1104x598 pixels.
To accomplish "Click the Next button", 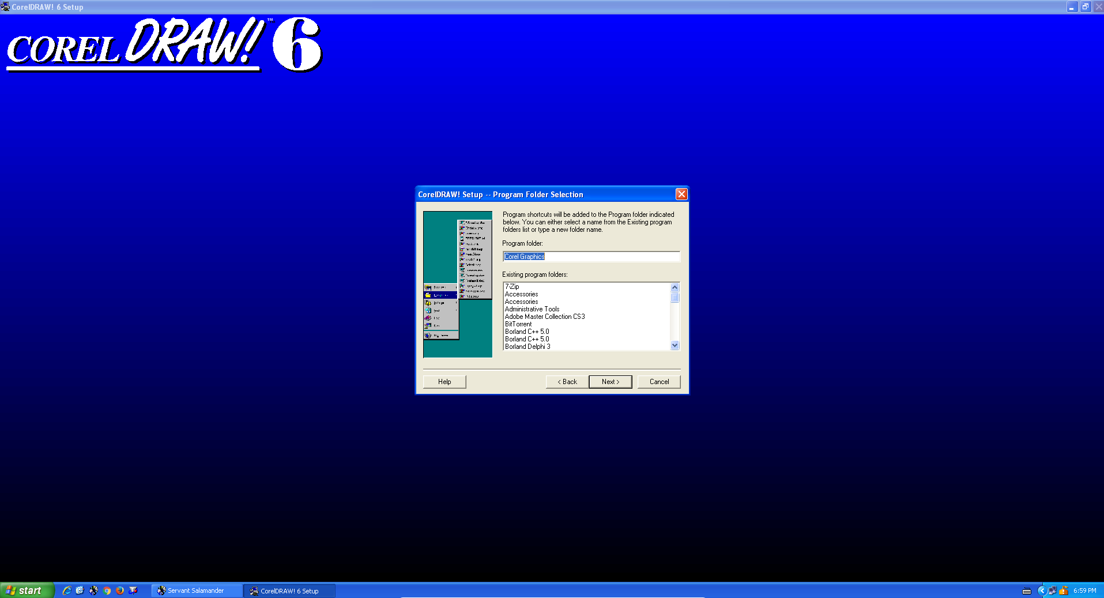I will pyautogui.click(x=610, y=382).
